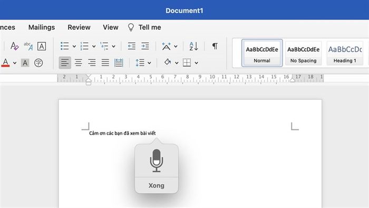Open the Asian Layout dropdown arrow
The width and height of the screenshot is (369, 208).
pos(176,46)
